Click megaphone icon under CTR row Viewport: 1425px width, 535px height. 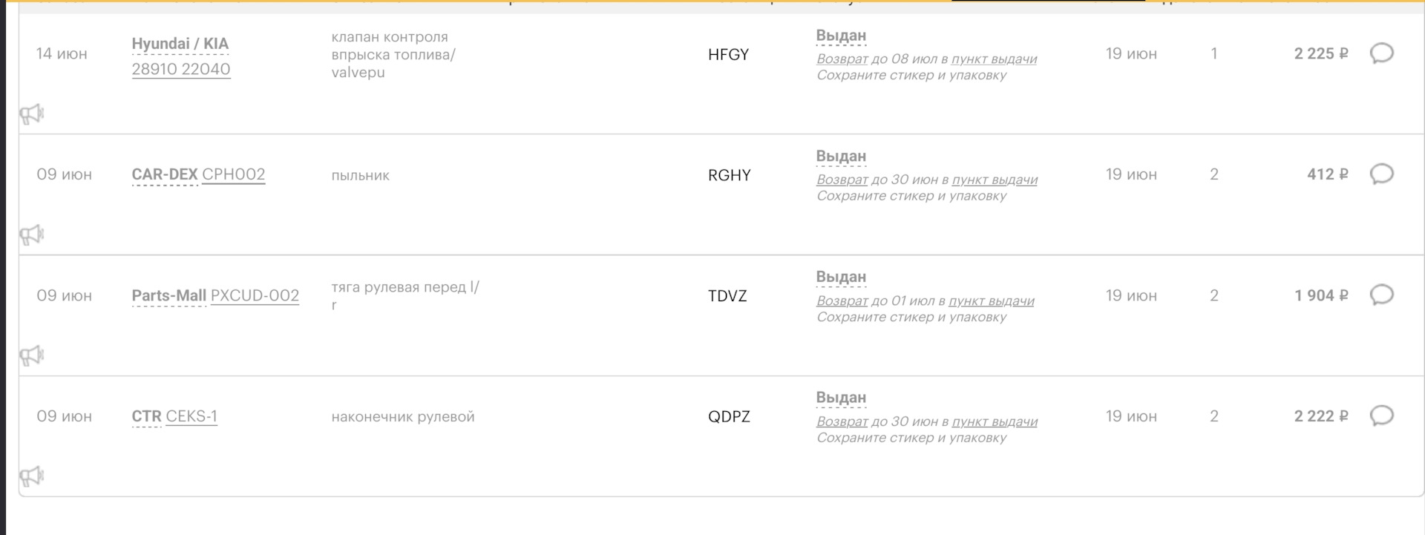[31, 476]
